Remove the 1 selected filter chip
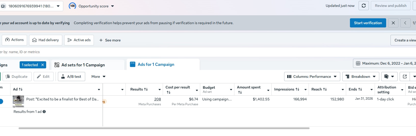Viewport: 416px width, 136px height. [x=43, y=65]
